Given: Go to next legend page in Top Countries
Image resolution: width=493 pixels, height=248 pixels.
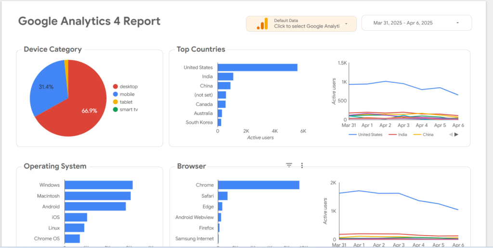Looking at the screenshot, I should click(x=456, y=134).
